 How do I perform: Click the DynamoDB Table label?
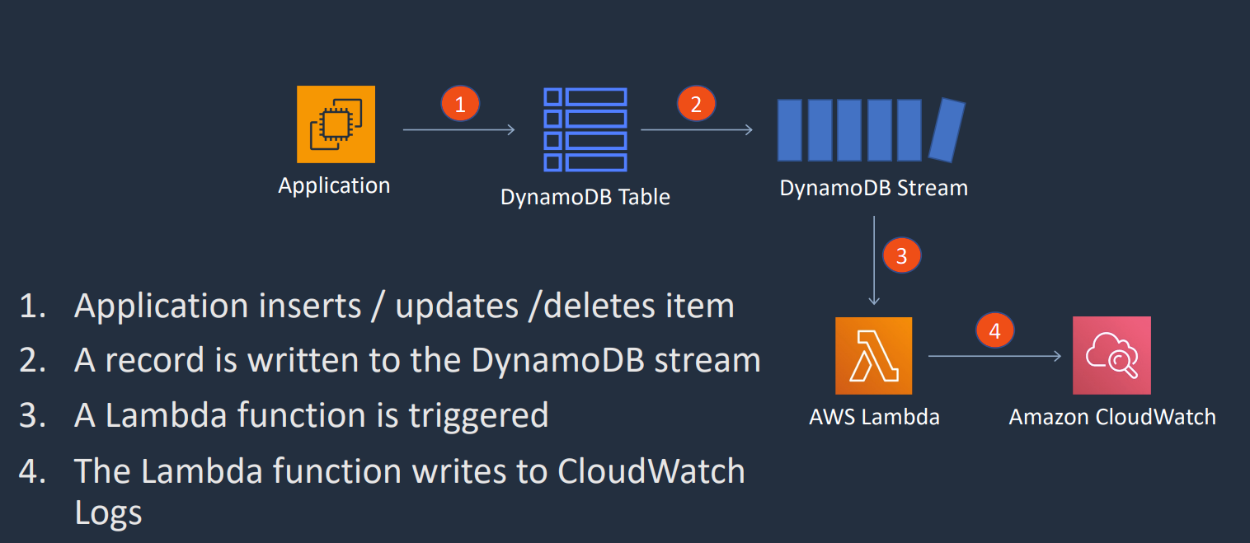(585, 197)
